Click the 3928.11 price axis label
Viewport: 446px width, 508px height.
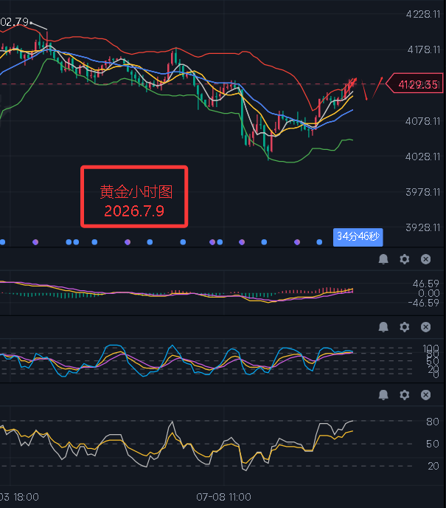[423, 227]
